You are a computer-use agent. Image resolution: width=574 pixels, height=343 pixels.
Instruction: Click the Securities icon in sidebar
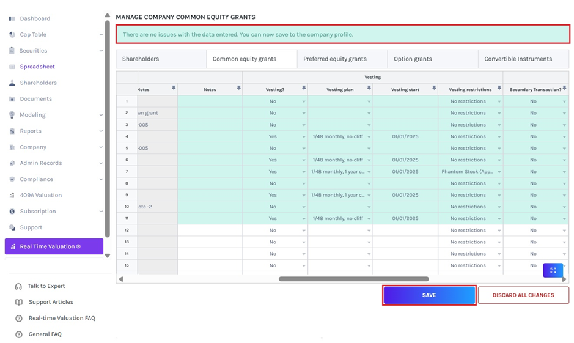12,51
